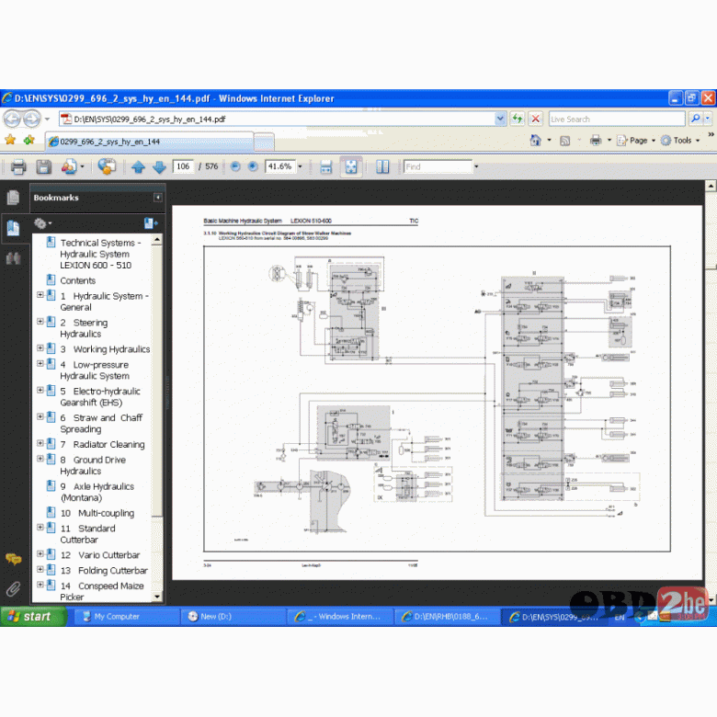The height and width of the screenshot is (717, 717).
Task: Open the Pages thumbnail panel icon
Action: point(13,198)
